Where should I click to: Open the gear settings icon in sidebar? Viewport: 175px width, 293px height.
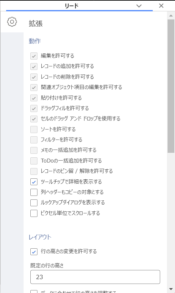[12, 22]
